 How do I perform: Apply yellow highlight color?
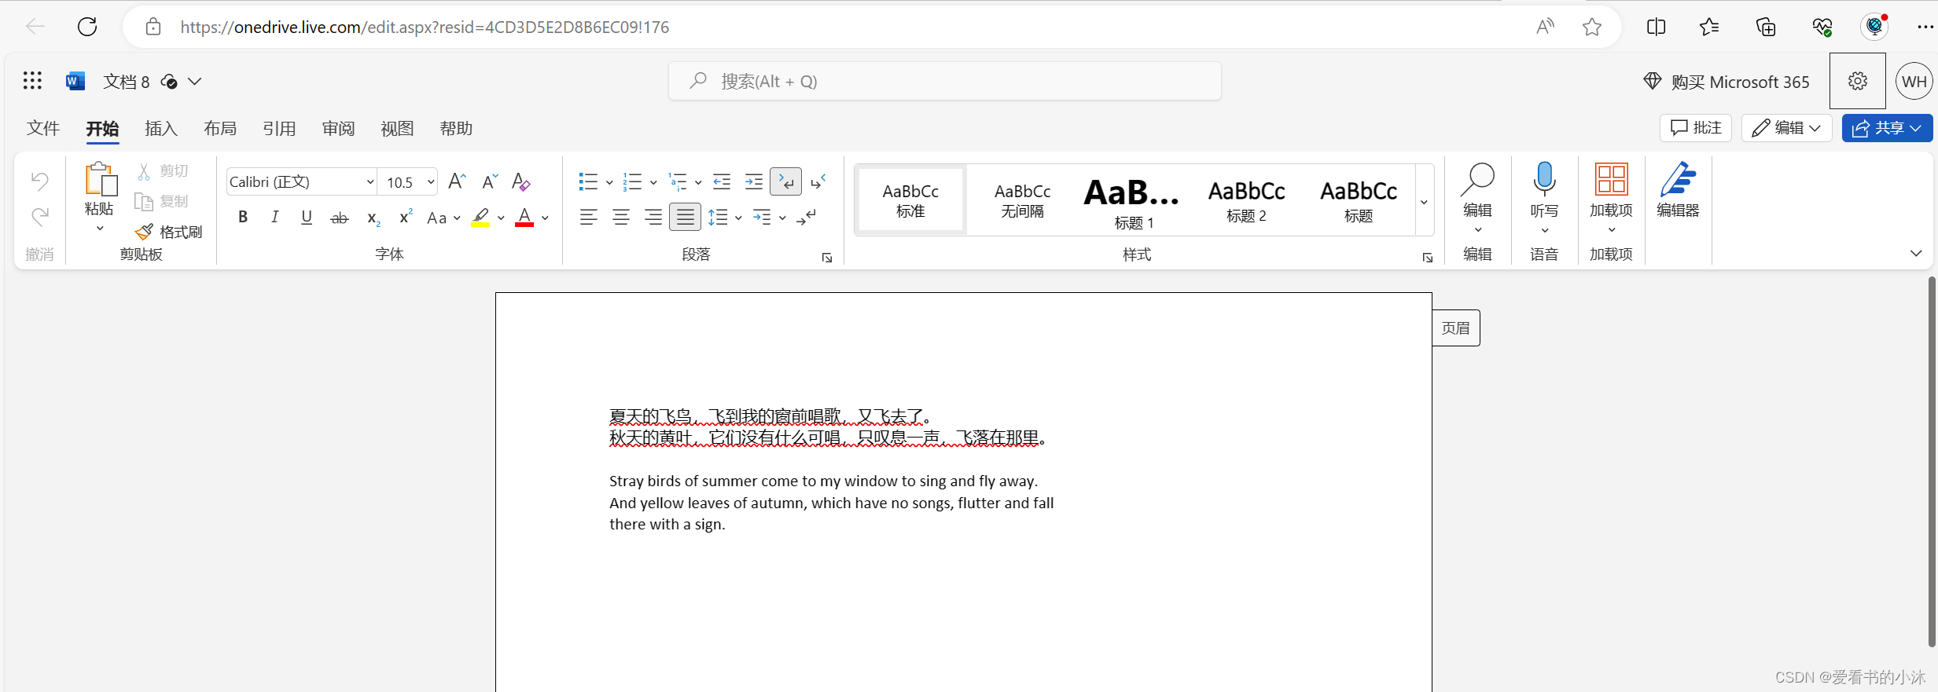coord(480,218)
